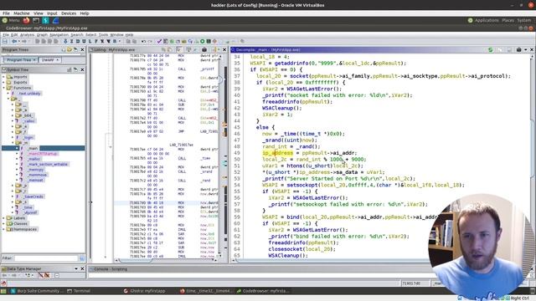536x301 pixels.
Task: Click the green circle toolbar icon
Action: point(203,41)
